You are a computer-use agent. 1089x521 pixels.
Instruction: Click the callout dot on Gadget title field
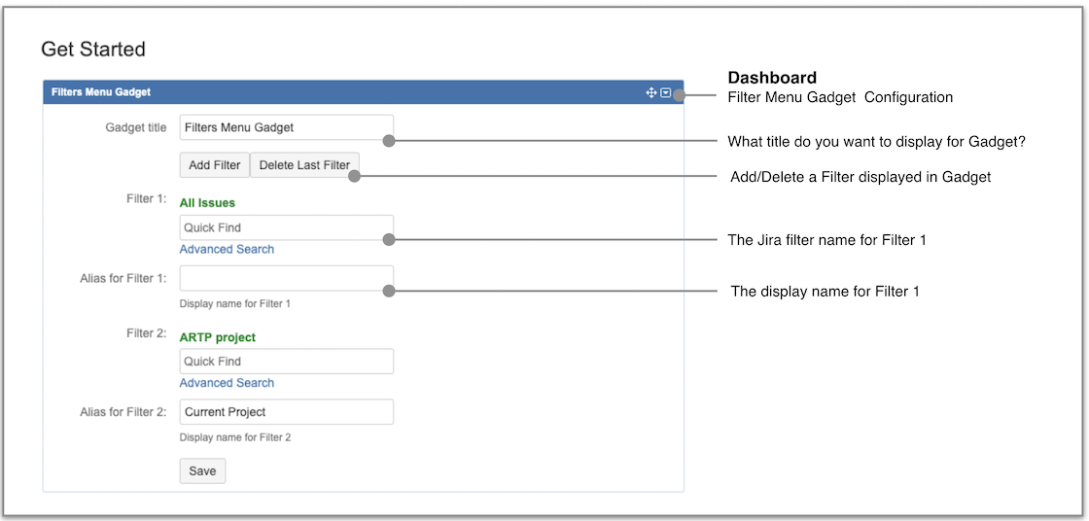coord(389,141)
